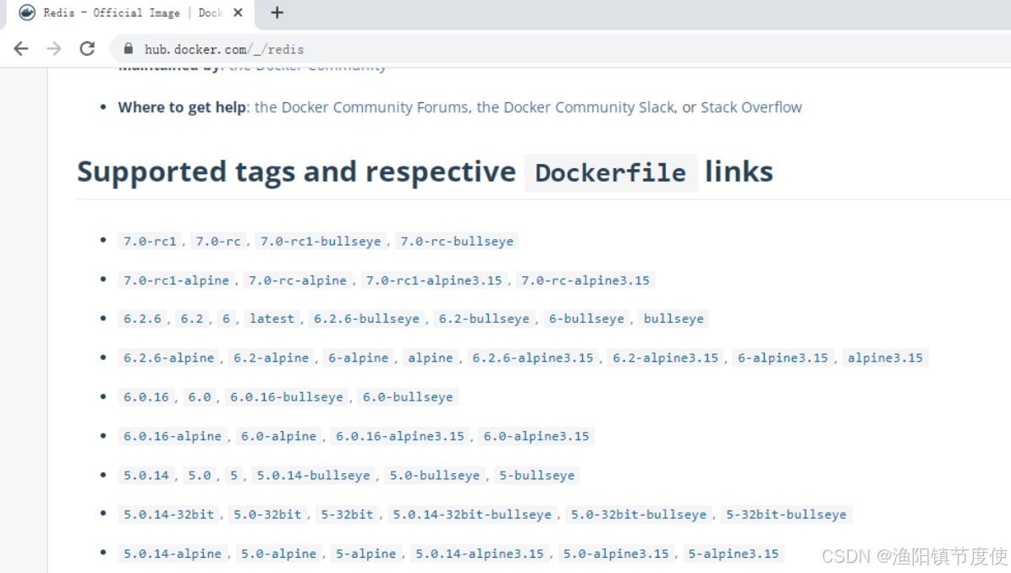Open the 6.0.16-alpine tag link
Image resolution: width=1011 pixels, height=573 pixels.
(172, 436)
